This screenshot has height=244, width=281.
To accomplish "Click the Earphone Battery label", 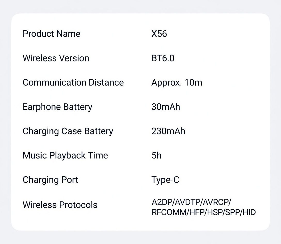I will click(57, 107).
